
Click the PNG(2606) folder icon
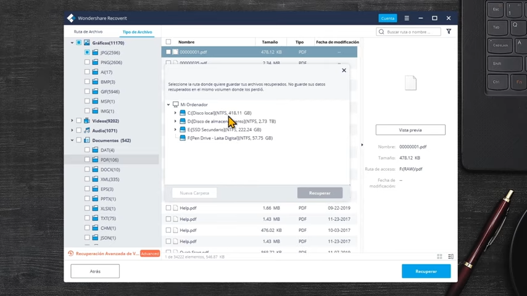pyautogui.click(x=96, y=62)
